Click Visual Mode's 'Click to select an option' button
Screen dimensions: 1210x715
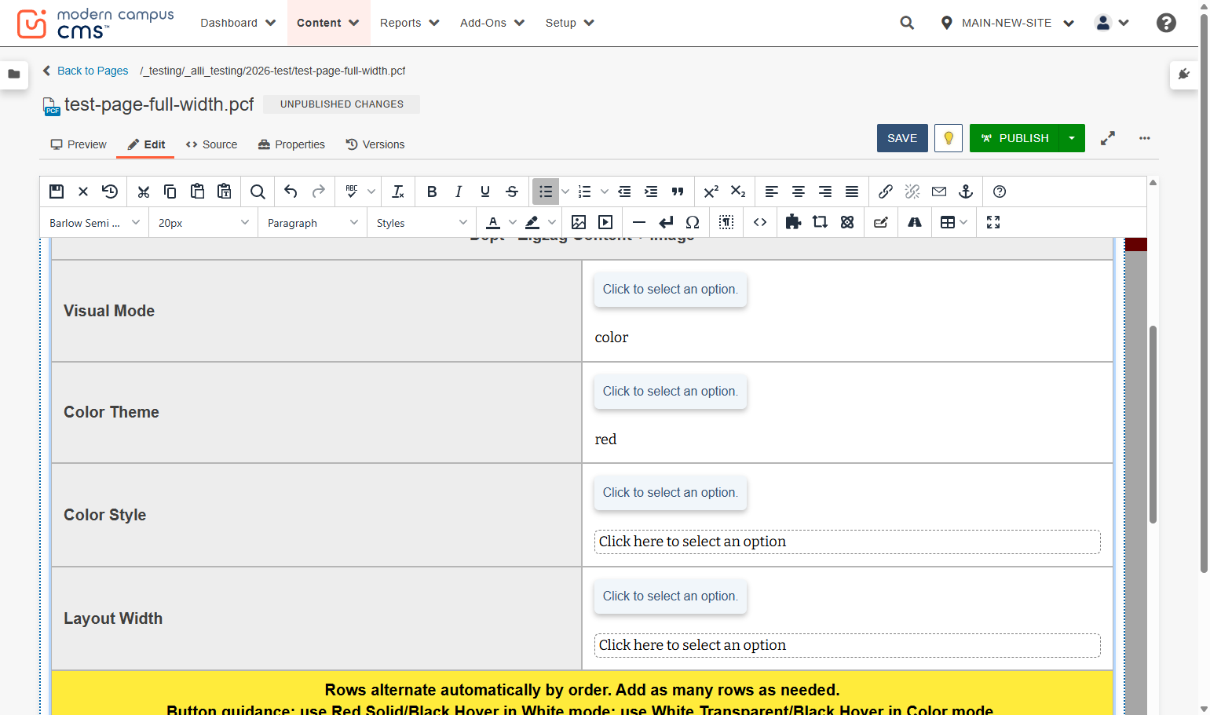coord(670,290)
